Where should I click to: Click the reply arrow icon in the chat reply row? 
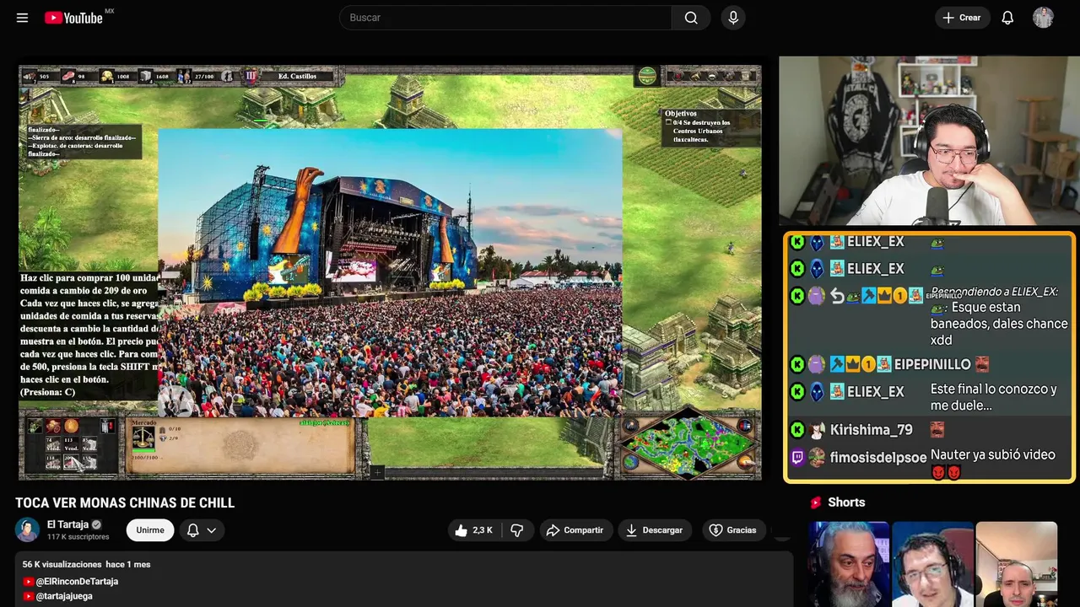tap(837, 296)
